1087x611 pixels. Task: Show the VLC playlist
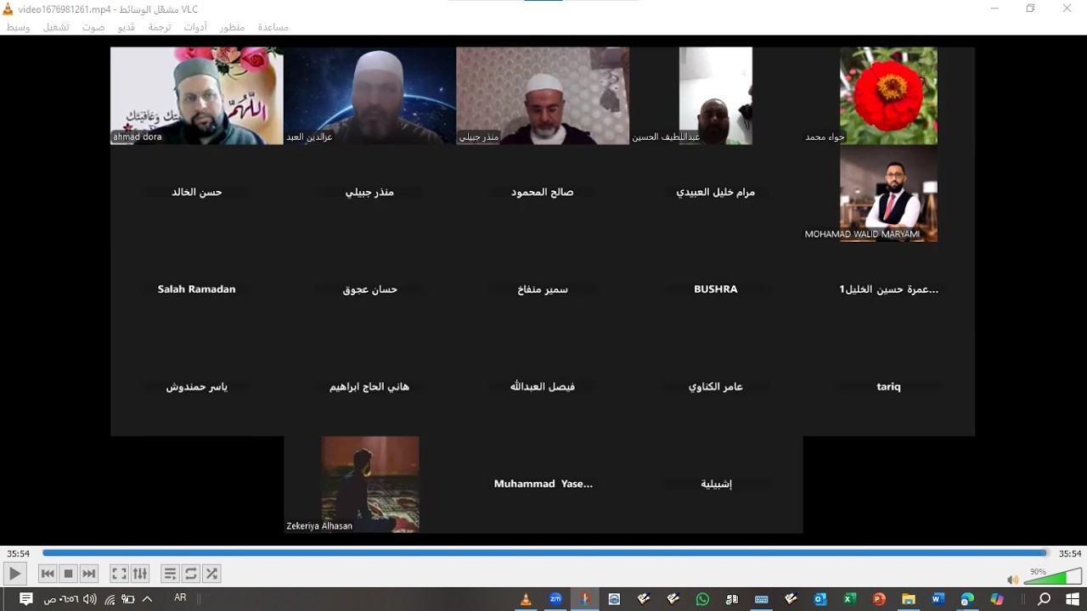[170, 574]
